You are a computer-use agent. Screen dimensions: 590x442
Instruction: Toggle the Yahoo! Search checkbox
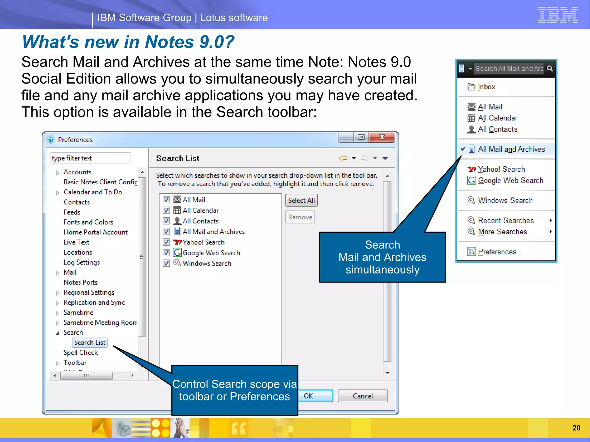pos(167,242)
